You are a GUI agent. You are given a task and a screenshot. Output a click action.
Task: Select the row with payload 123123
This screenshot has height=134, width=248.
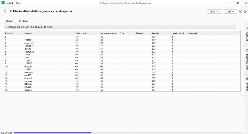tap(121, 69)
